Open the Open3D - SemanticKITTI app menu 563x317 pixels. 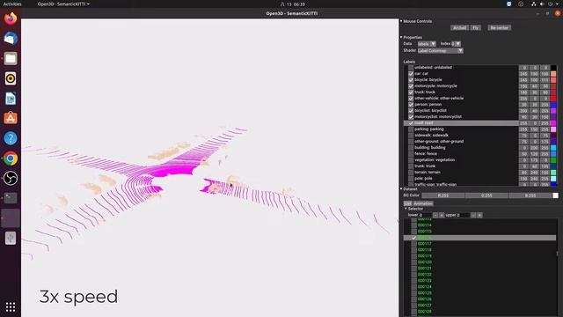click(63, 4)
